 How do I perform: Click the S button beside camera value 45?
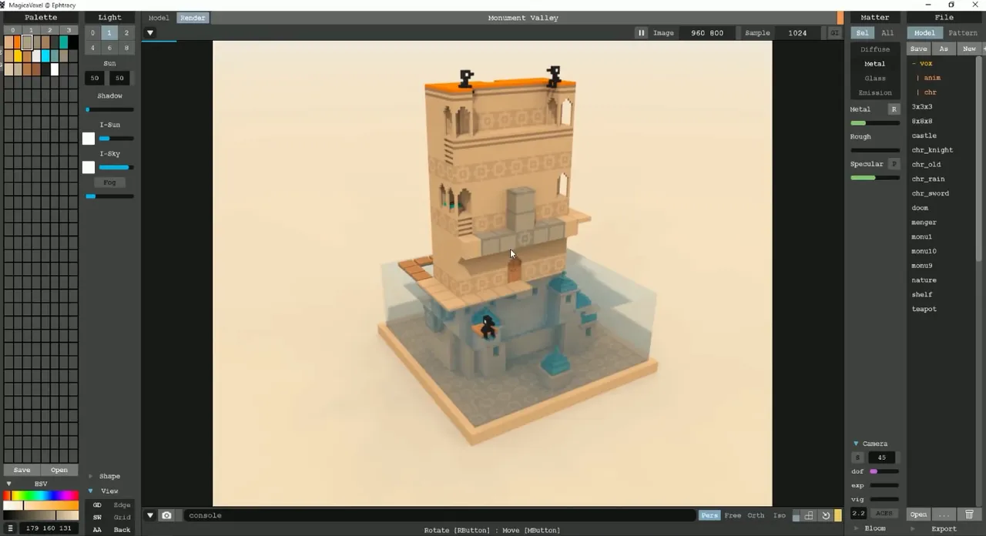coord(857,457)
